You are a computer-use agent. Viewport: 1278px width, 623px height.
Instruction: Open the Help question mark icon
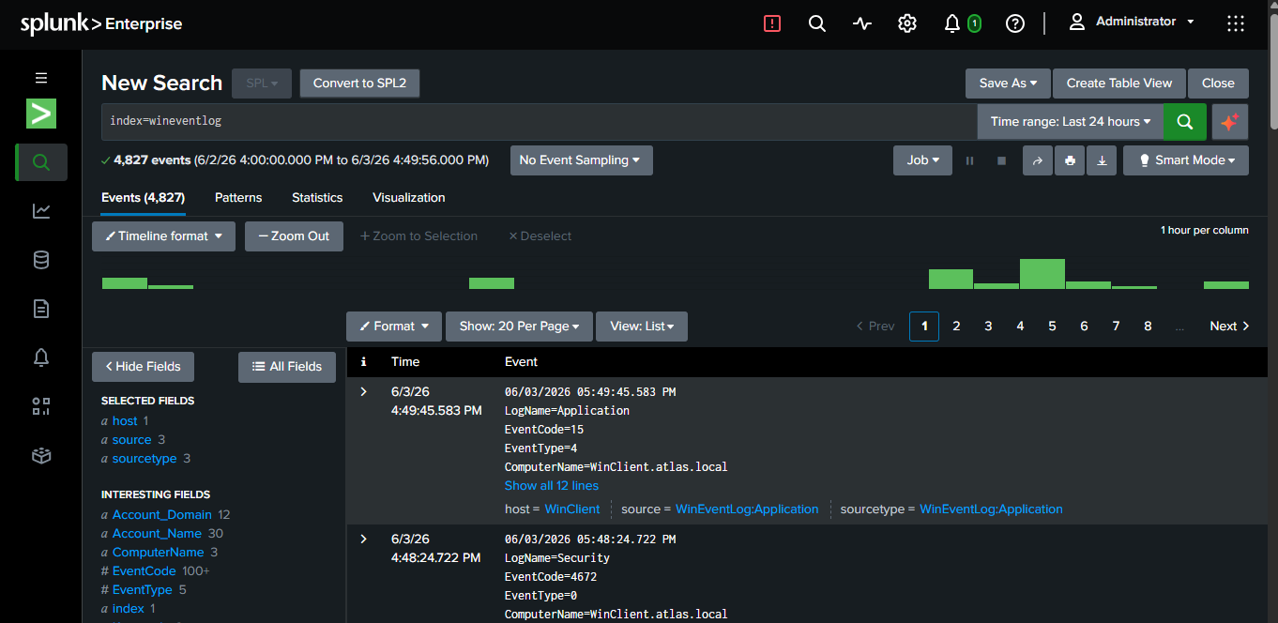(x=1015, y=24)
